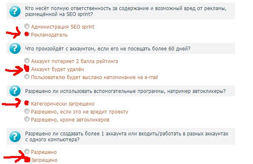Select the "Рекламодатель" radio button
The height and width of the screenshot is (164, 253).
tap(27, 34)
